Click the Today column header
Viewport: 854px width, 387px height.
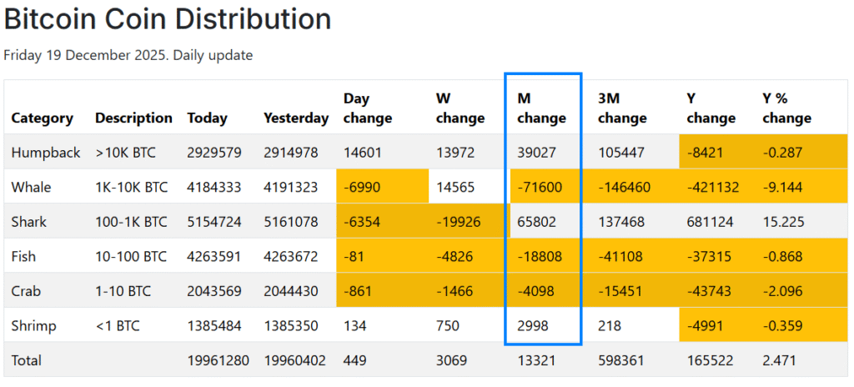point(207,118)
